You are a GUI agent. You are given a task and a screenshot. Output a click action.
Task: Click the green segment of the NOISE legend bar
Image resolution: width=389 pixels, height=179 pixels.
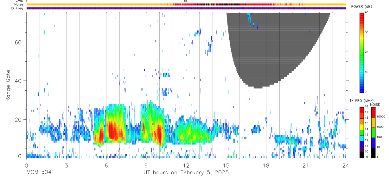click(373, 133)
